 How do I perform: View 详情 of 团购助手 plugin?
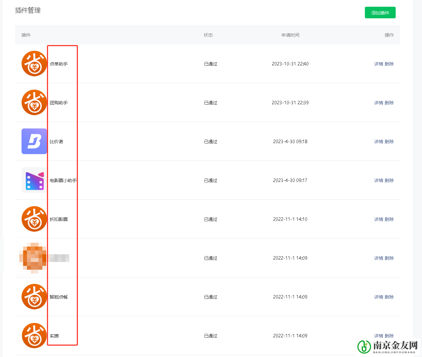379,103
